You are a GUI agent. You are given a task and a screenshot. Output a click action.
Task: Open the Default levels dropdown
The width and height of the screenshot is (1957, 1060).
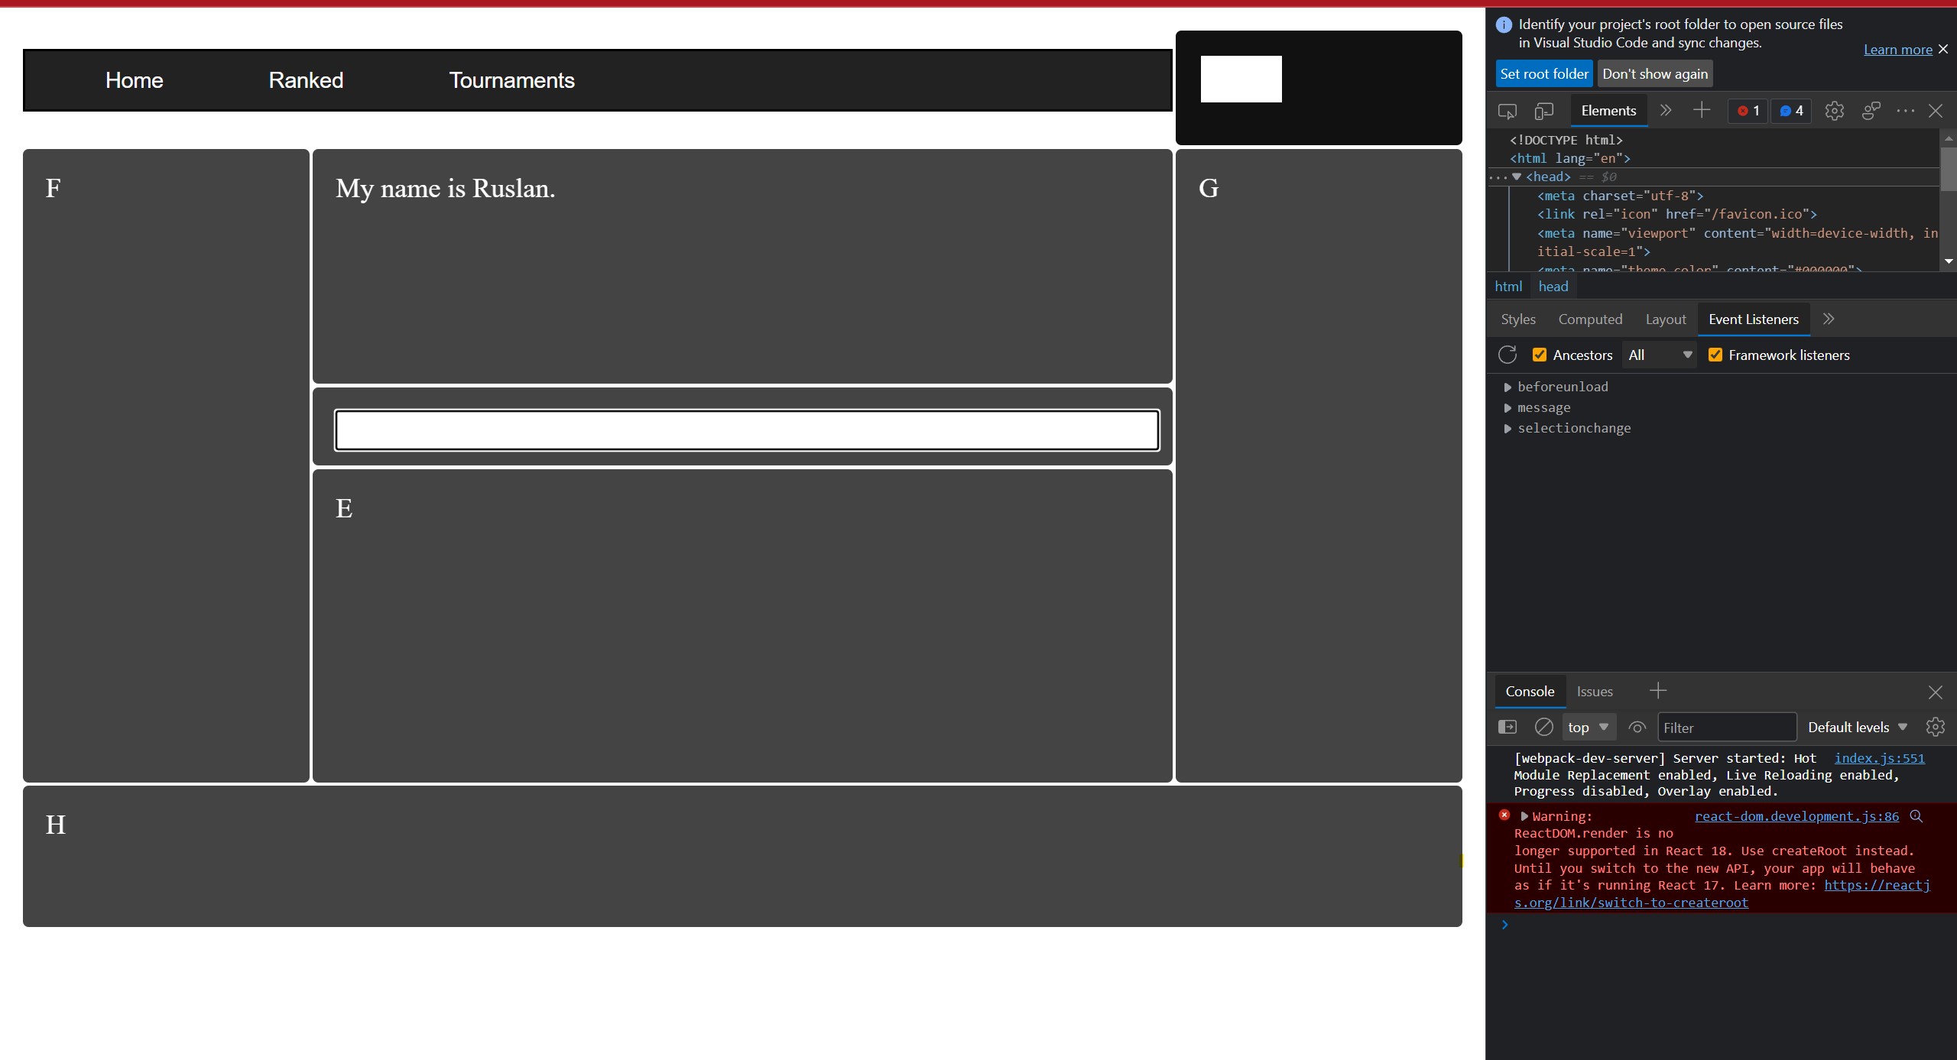[1858, 727]
